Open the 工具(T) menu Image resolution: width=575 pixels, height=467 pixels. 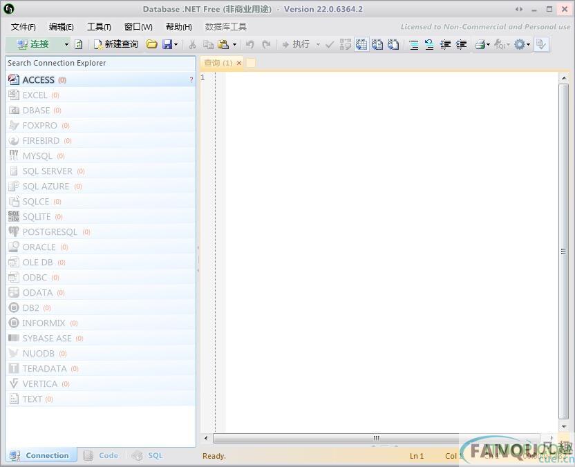99,27
